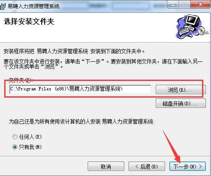The height and width of the screenshot is (176, 211).
Task: Go back with the 后退(B) button
Action: 147,166
